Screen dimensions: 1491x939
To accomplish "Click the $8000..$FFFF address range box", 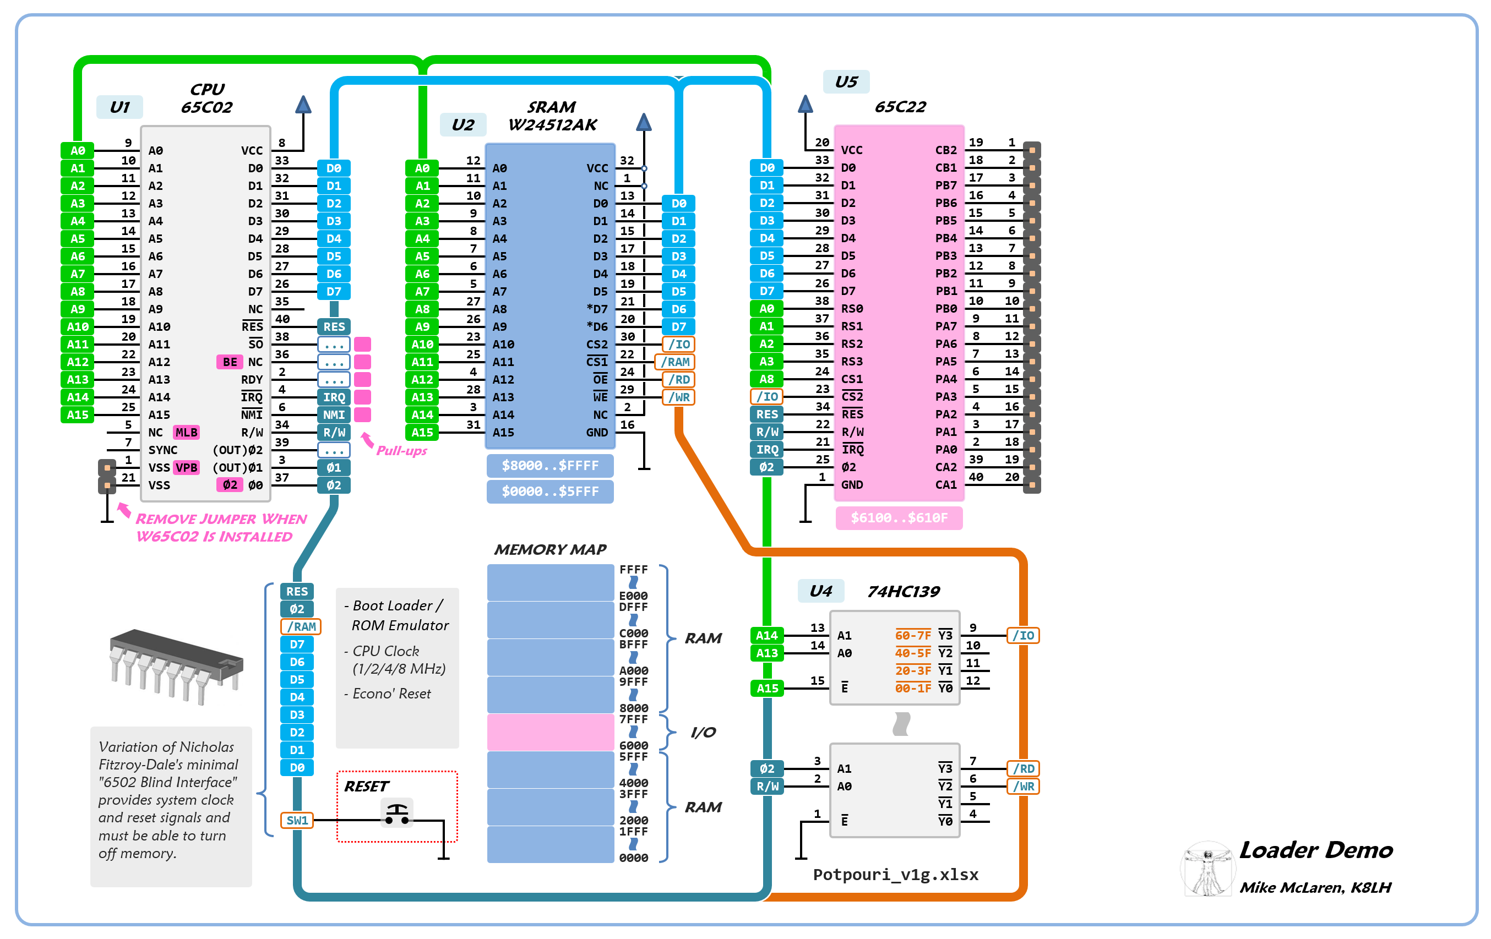I will point(550,466).
